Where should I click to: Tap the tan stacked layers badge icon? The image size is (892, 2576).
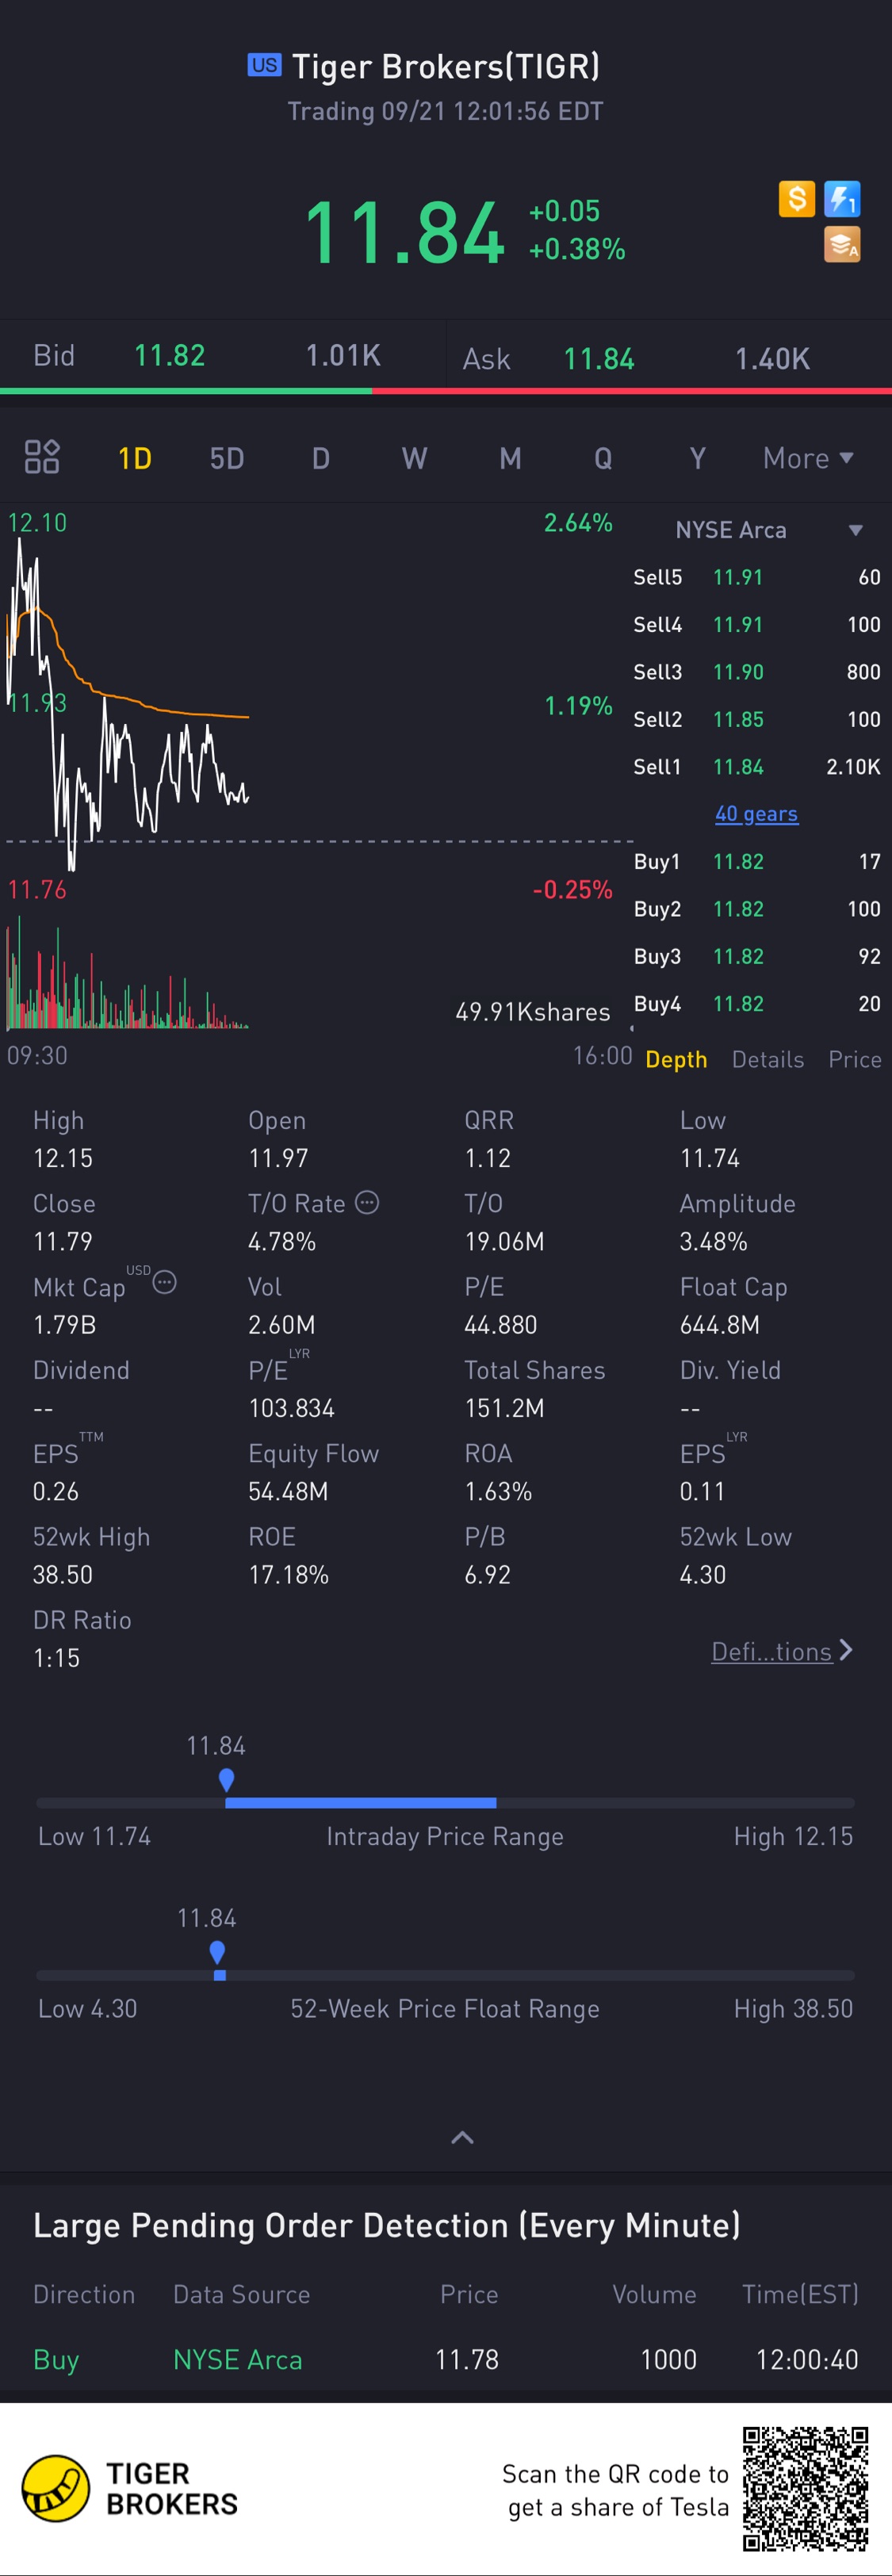(x=842, y=245)
